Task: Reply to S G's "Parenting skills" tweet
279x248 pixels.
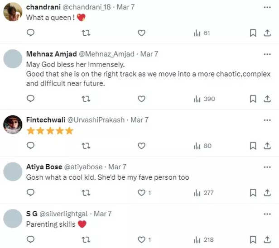Action: (31, 240)
